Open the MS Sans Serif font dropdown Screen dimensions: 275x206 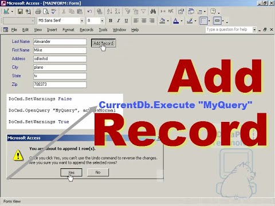click(x=82, y=21)
